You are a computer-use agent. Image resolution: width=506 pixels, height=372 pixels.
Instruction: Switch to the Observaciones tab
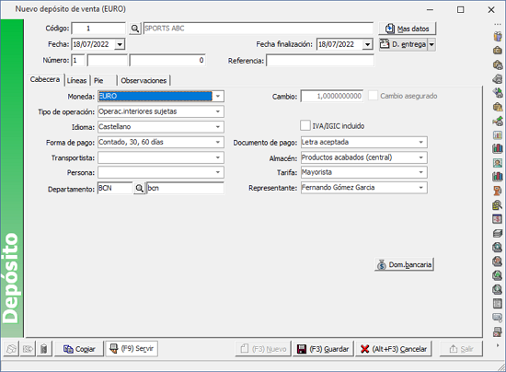coord(144,80)
